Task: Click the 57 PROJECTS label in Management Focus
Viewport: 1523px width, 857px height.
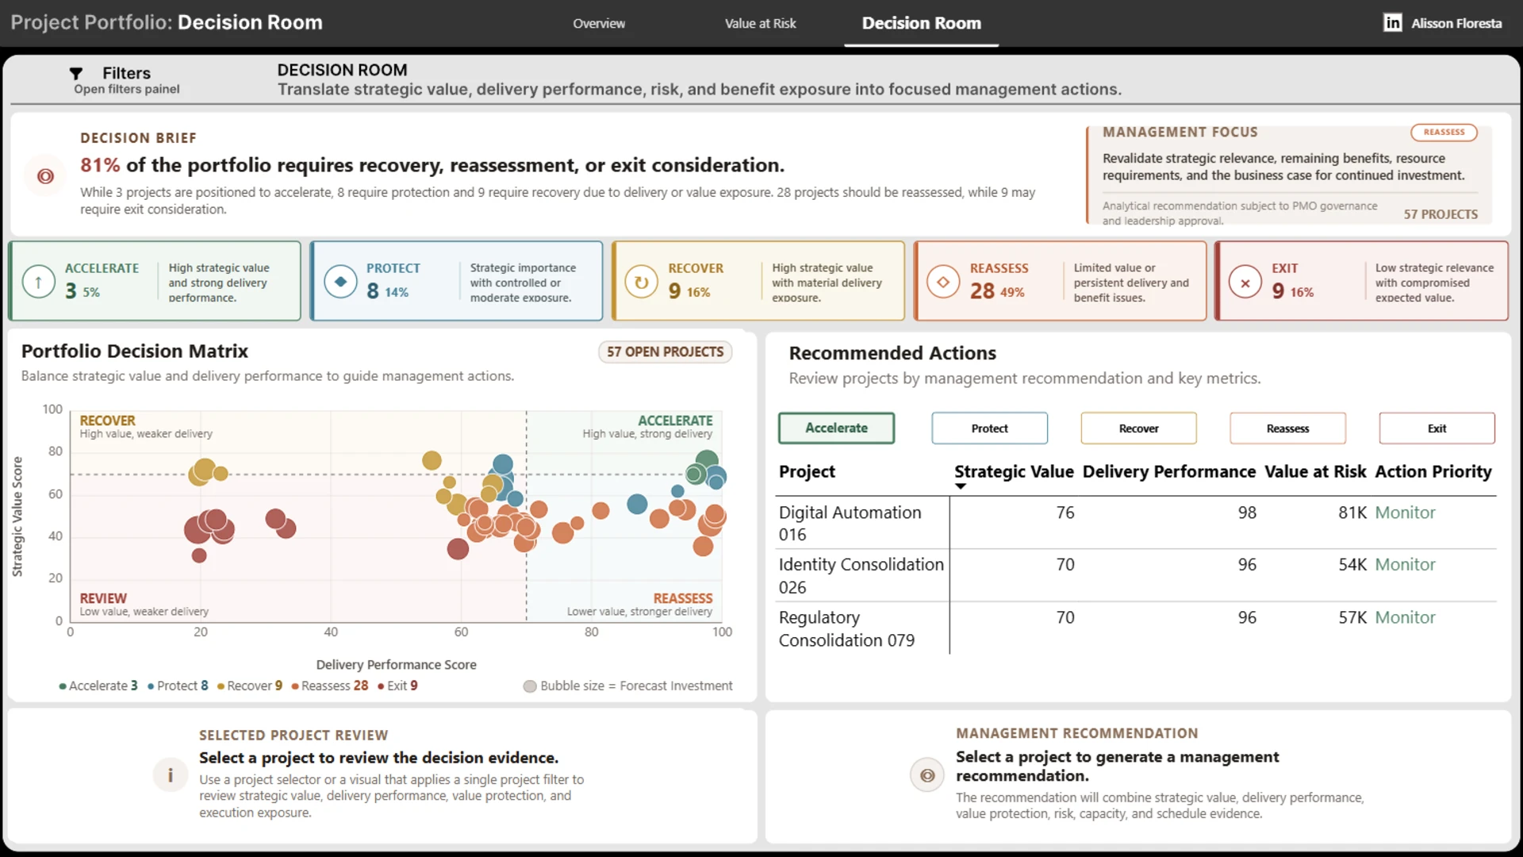Action: coord(1441,214)
